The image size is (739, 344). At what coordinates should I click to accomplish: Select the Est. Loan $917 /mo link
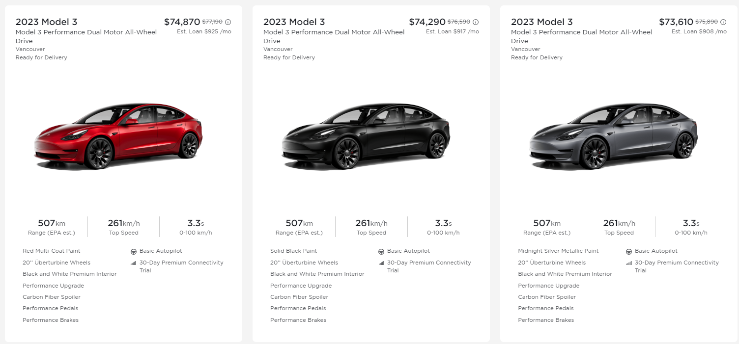pyautogui.click(x=452, y=31)
